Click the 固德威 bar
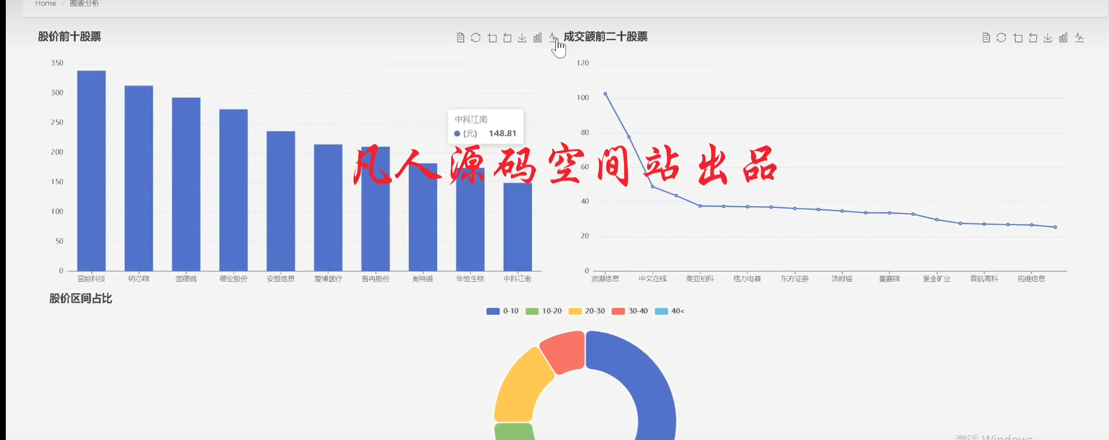1109x440 pixels. [x=186, y=184]
